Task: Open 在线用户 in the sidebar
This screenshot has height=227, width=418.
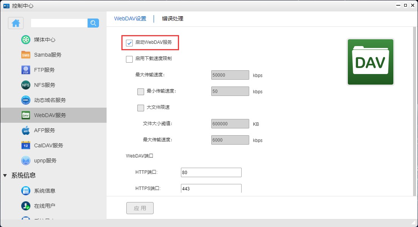Action: pyautogui.click(x=44, y=206)
